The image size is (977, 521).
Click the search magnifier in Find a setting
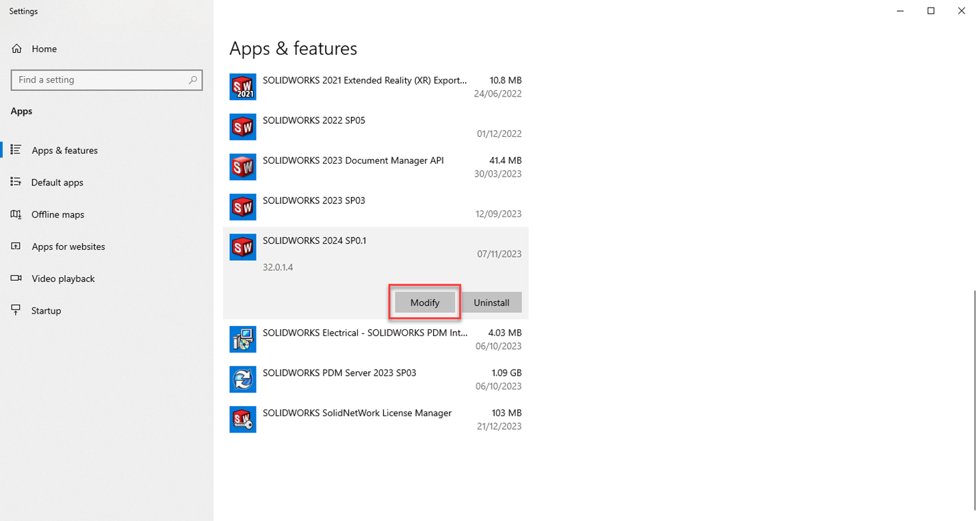click(x=193, y=80)
